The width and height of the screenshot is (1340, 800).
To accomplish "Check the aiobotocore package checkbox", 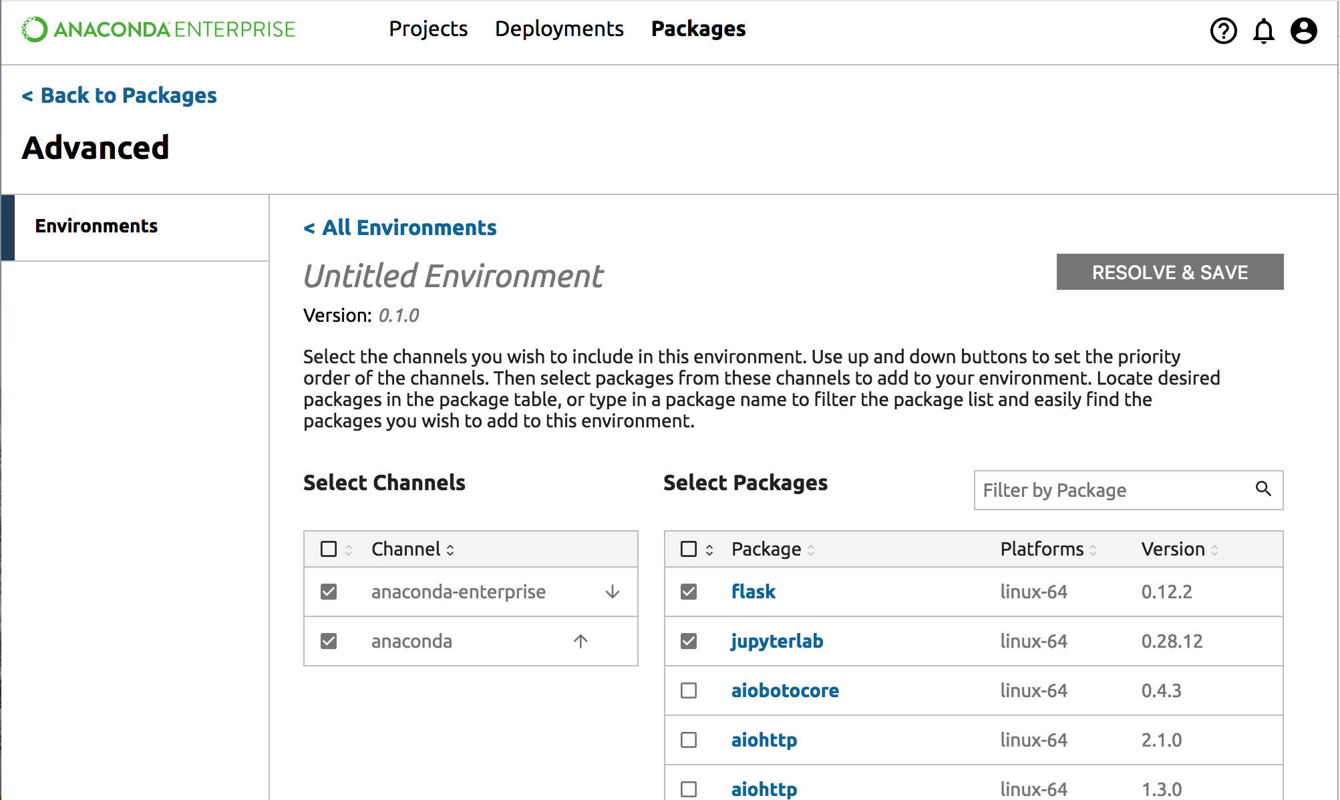I will (x=688, y=690).
